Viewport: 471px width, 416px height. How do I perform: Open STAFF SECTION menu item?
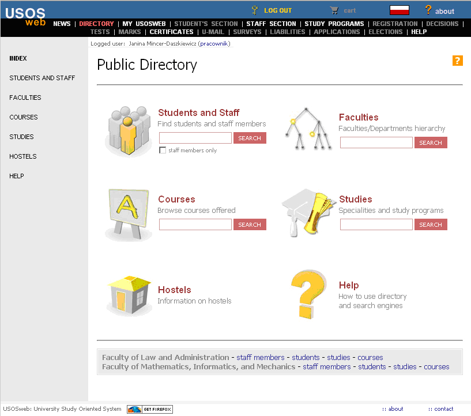[x=271, y=24]
